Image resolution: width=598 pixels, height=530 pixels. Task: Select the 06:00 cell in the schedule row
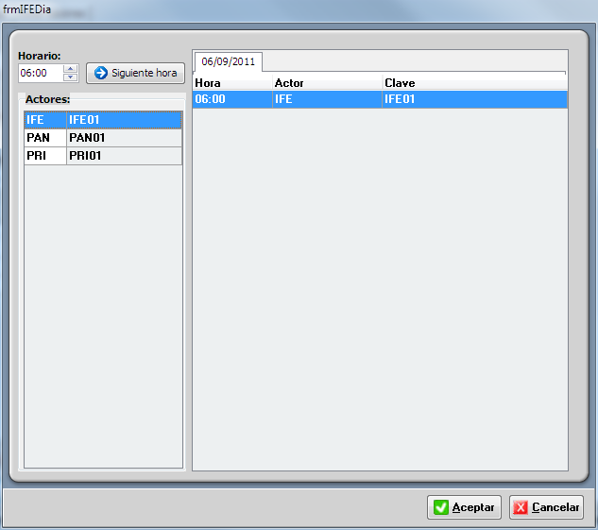click(232, 99)
